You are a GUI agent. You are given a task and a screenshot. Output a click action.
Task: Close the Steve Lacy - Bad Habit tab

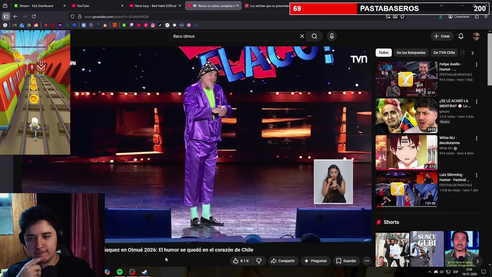(180, 6)
